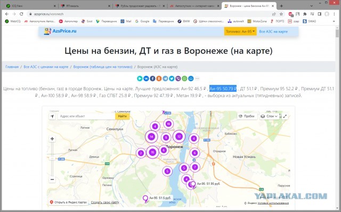This screenshot has height=212, width=341.
Task: Share page via Odnoklassniki icon
Action: coord(159,78)
